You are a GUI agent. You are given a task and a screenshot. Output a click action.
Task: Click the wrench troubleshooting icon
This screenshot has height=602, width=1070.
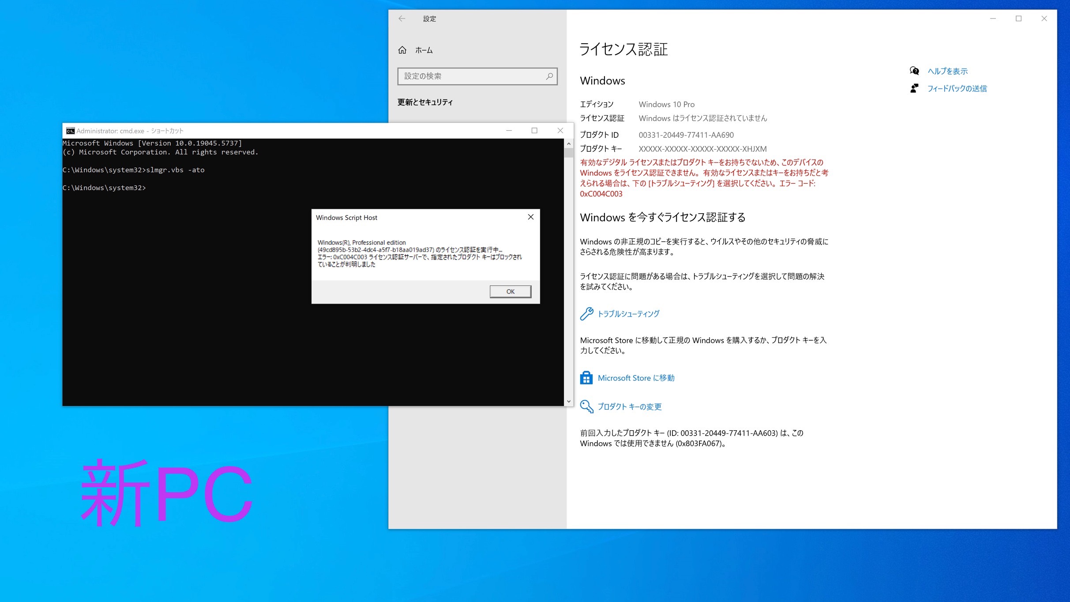click(x=586, y=314)
